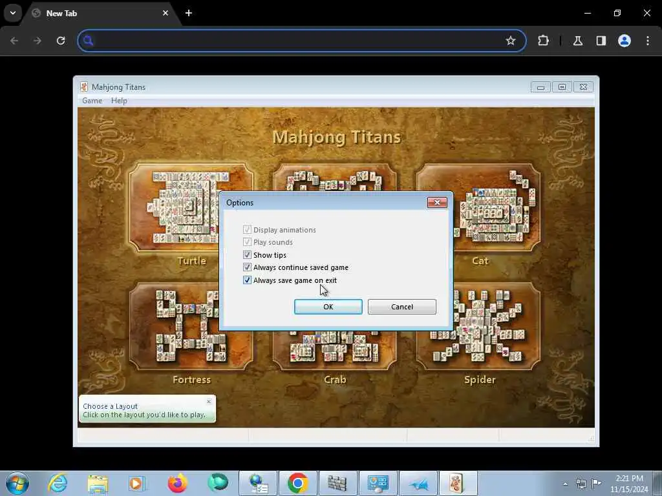Open the green globe taskbar app
This screenshot has width=662, height=496.
[x=218, y=482]
